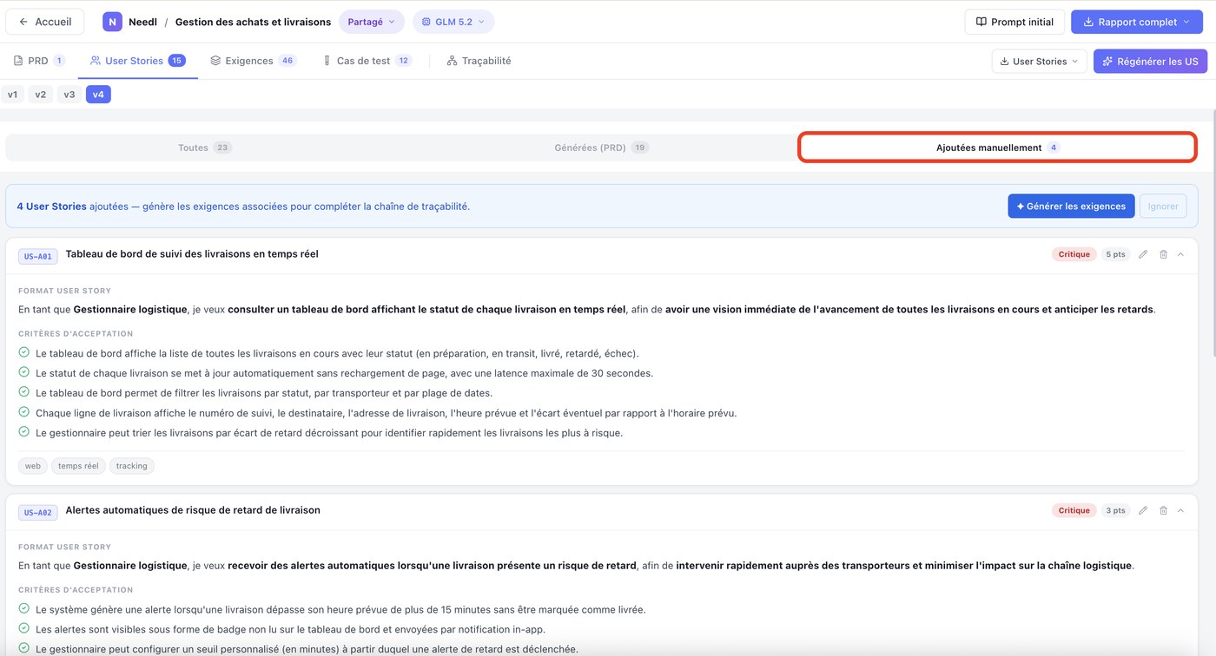Open the User Stories export dropdown
Screen dimensions: 1216x656
pyautogui.click(x=1039, y=62)
